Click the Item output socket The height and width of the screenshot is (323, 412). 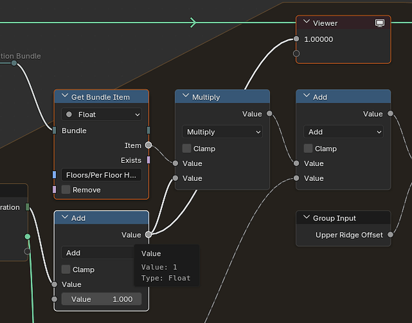(149, 145)
